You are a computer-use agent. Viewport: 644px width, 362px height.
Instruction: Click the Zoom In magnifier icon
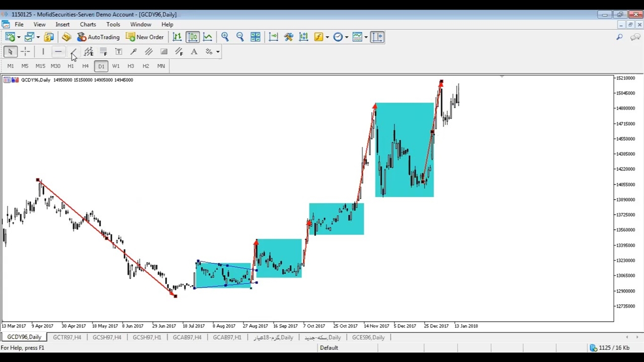(x=225, y=37)
